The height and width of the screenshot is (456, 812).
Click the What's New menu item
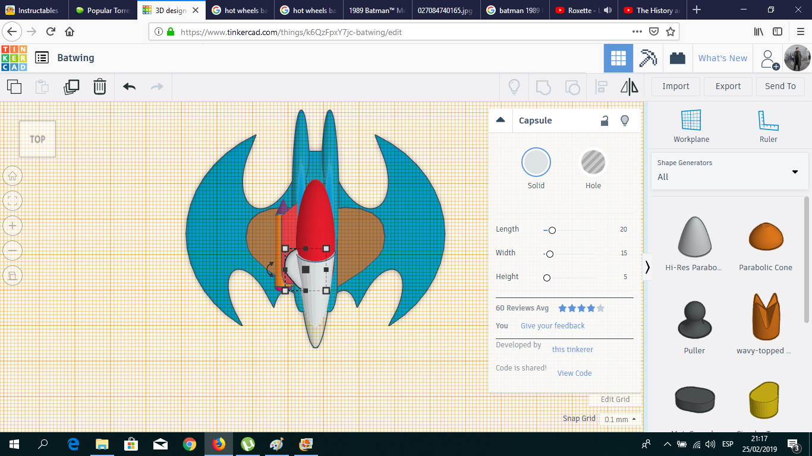(x=723, y=58)
